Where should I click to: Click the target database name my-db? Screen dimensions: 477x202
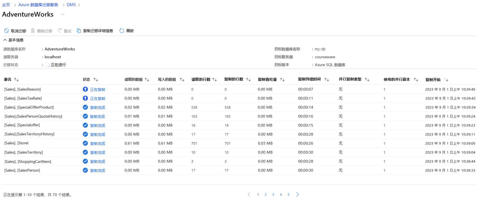pyautogui.click(x=320, y=49)
